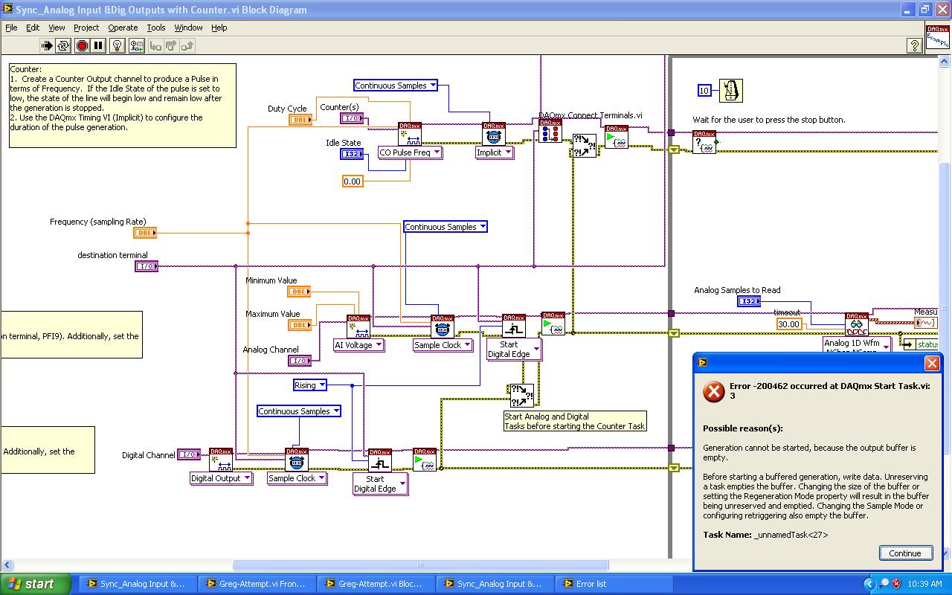
Task: Open Continuous Samples enum below DAQmx Connect Terminals
Action: coord(446,227)
